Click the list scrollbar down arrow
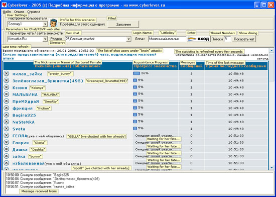The width and height of the screenshot is (276, 197). (x=271, y=167)
